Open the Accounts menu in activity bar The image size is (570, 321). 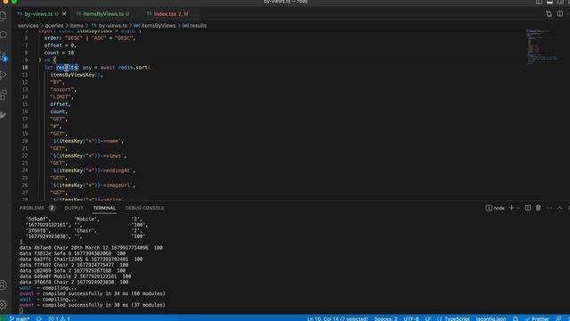(4, 285)
